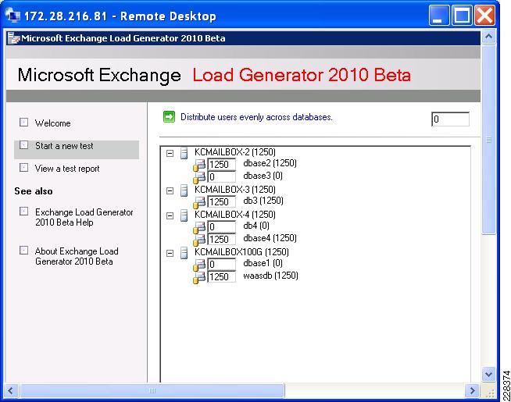The width and height of the screenshot is (511, 402).
Task: Click the dbase4 database icon
Action: pos(199,240)
